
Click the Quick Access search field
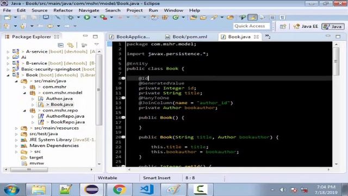coord(251,26)
